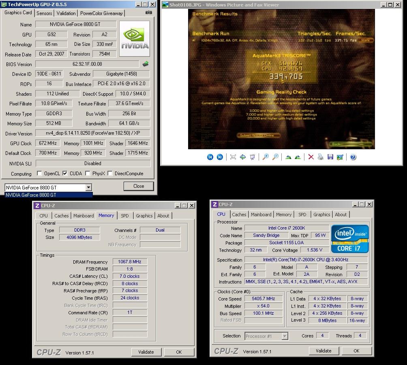This screenshot has width=407, height=365.
Task: Click the Driver Version field
Action: click(93, 133)
